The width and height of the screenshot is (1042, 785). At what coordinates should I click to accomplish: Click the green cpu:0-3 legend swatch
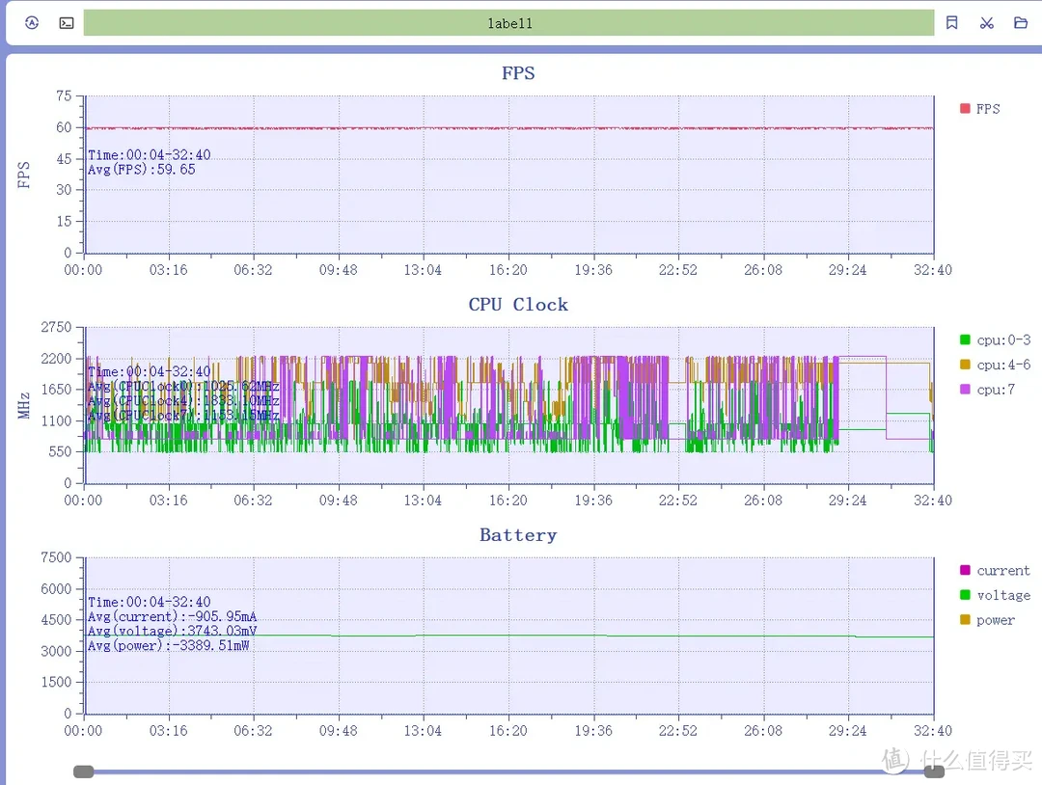point(965,340)
